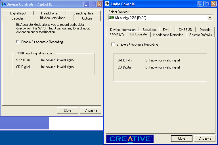The height and width of the screenshot is (145, 218).
Task: Click Справка help button in Audio Console
Action: pyautogui.click(x=205, y=138)
